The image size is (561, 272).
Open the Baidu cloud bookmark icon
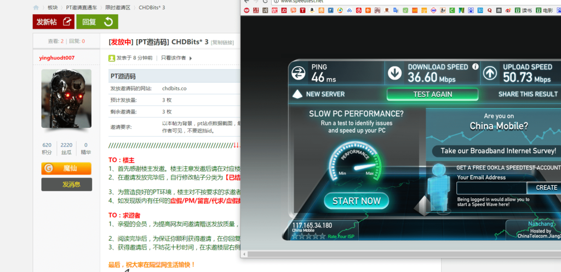click(x=350, y=11)
